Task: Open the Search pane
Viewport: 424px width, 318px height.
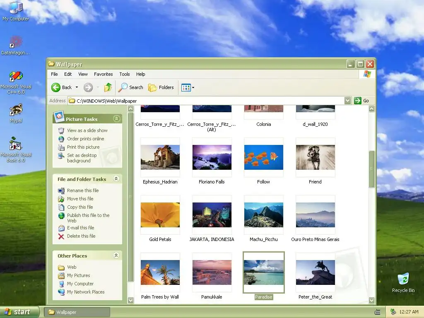Action: [130, 87]
